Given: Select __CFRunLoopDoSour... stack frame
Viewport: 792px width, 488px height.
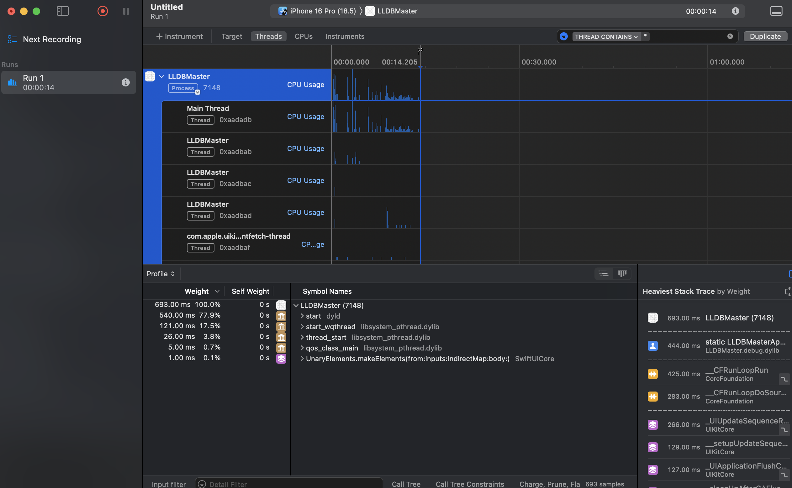Looking at the screenshot, I should click(719, 396).
